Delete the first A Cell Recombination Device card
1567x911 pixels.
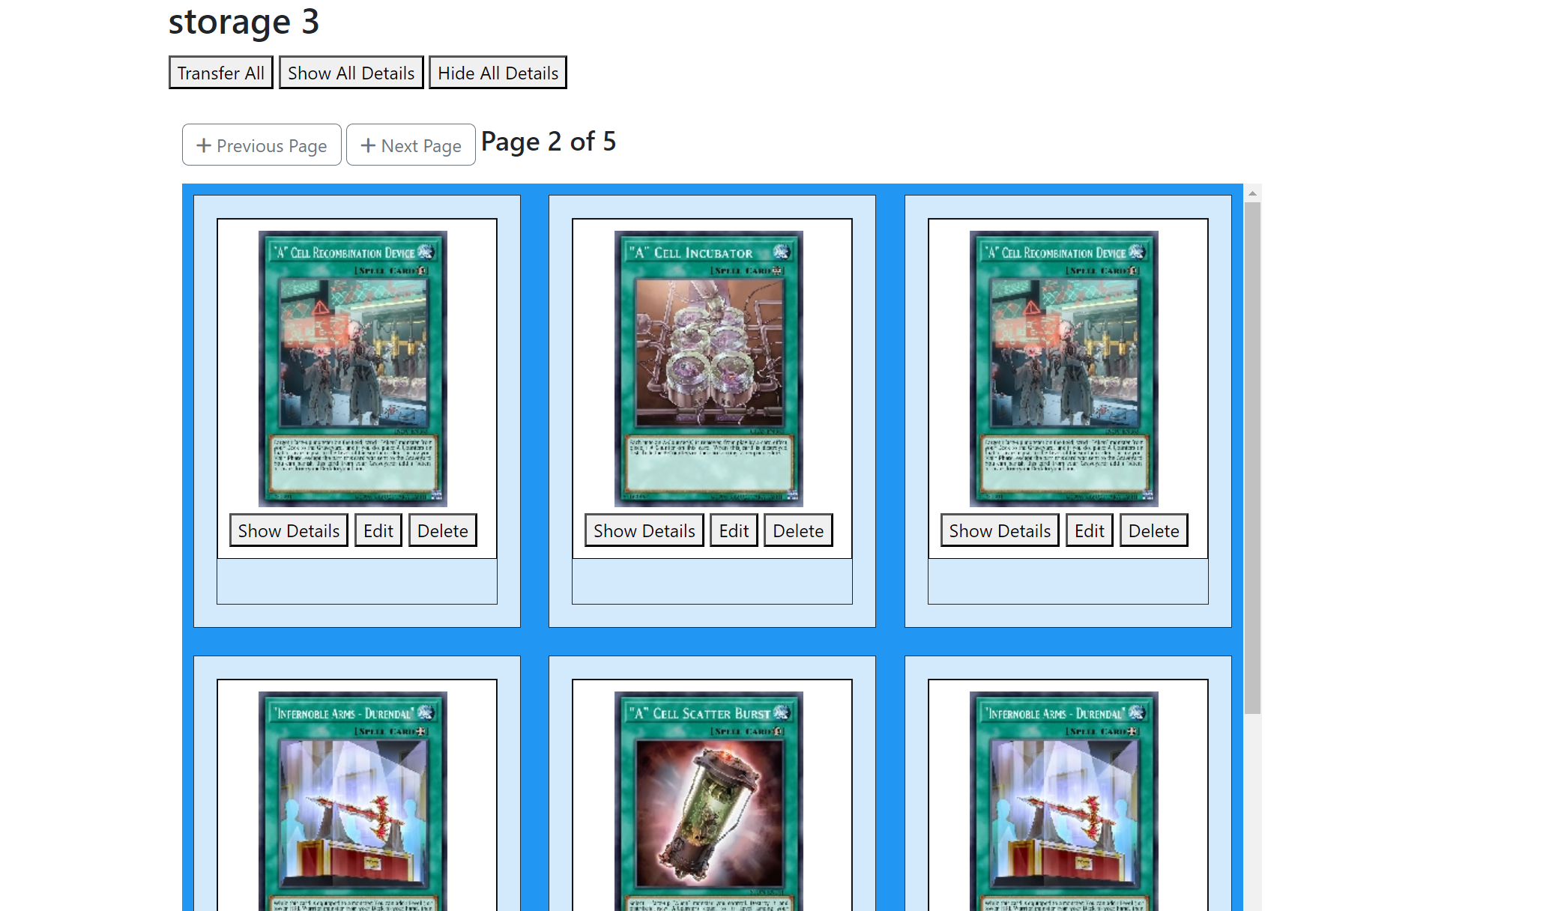[442, 530]
